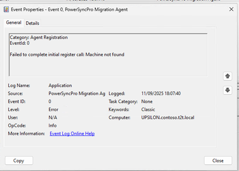This screenshot has height=171, width=239.
Task: Click the Level value 'Error'
Action: pyautogui.click(x=53, y=110)
